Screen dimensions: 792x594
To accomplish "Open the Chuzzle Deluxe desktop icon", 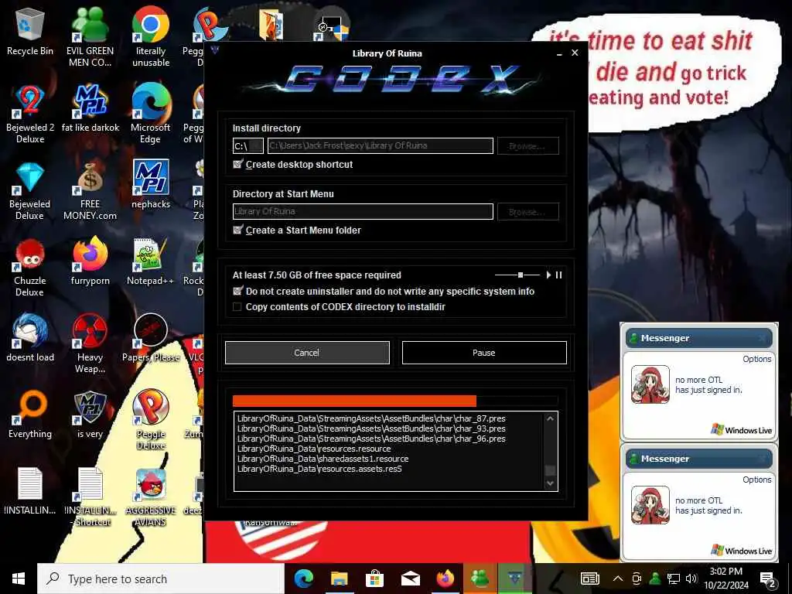I will point(30,267).
